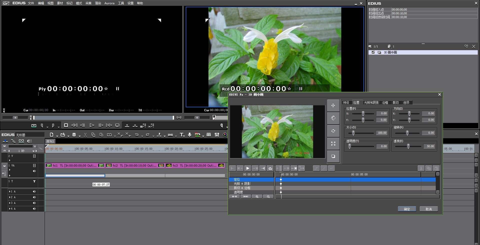Adjust 大小(S) size slider handle
The image size is (480, 245).
353,133
